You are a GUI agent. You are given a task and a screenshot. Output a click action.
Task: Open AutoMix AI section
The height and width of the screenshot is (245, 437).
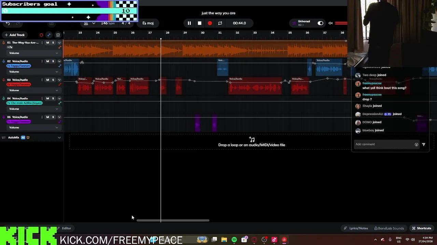point(23,137)
